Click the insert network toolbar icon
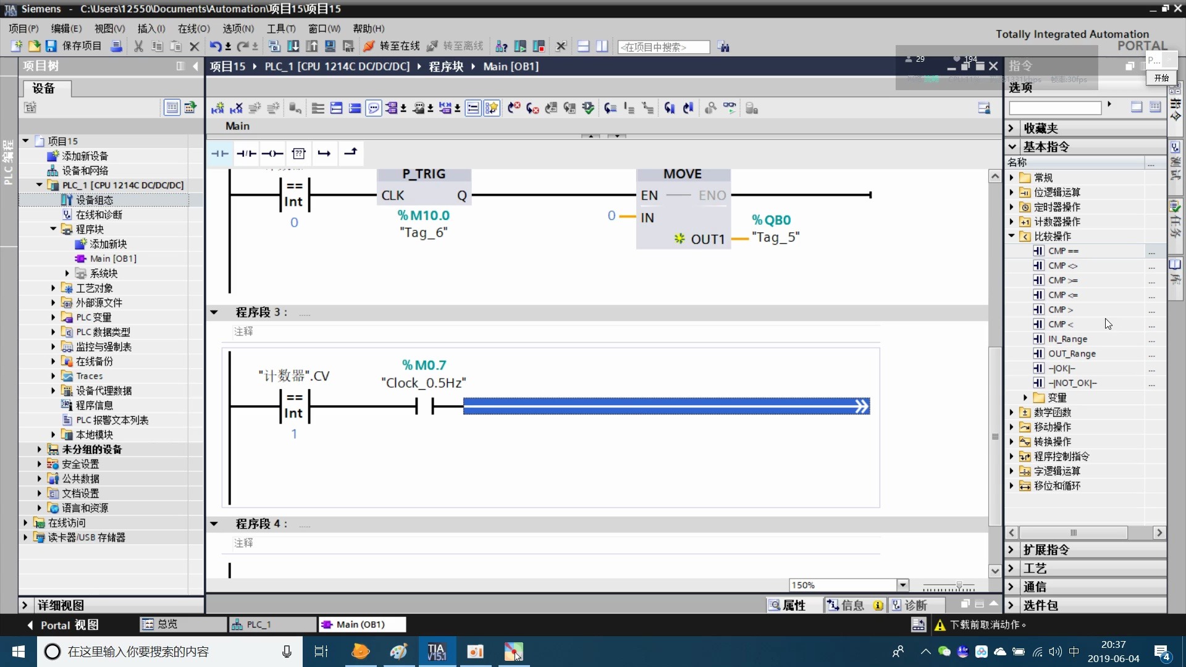 [217, 109]
